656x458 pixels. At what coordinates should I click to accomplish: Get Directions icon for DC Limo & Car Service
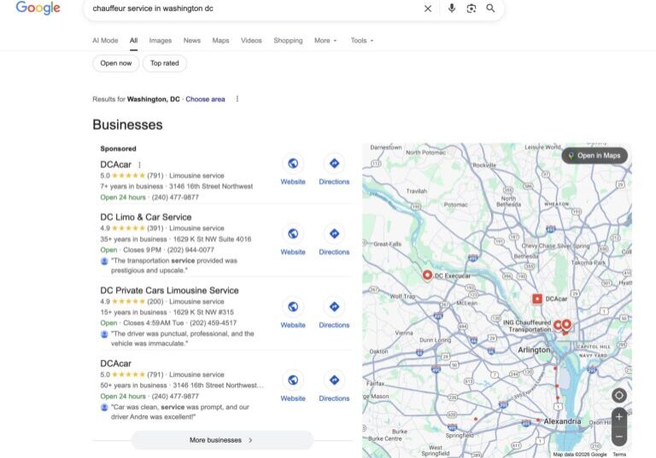[x=334, y=234]
